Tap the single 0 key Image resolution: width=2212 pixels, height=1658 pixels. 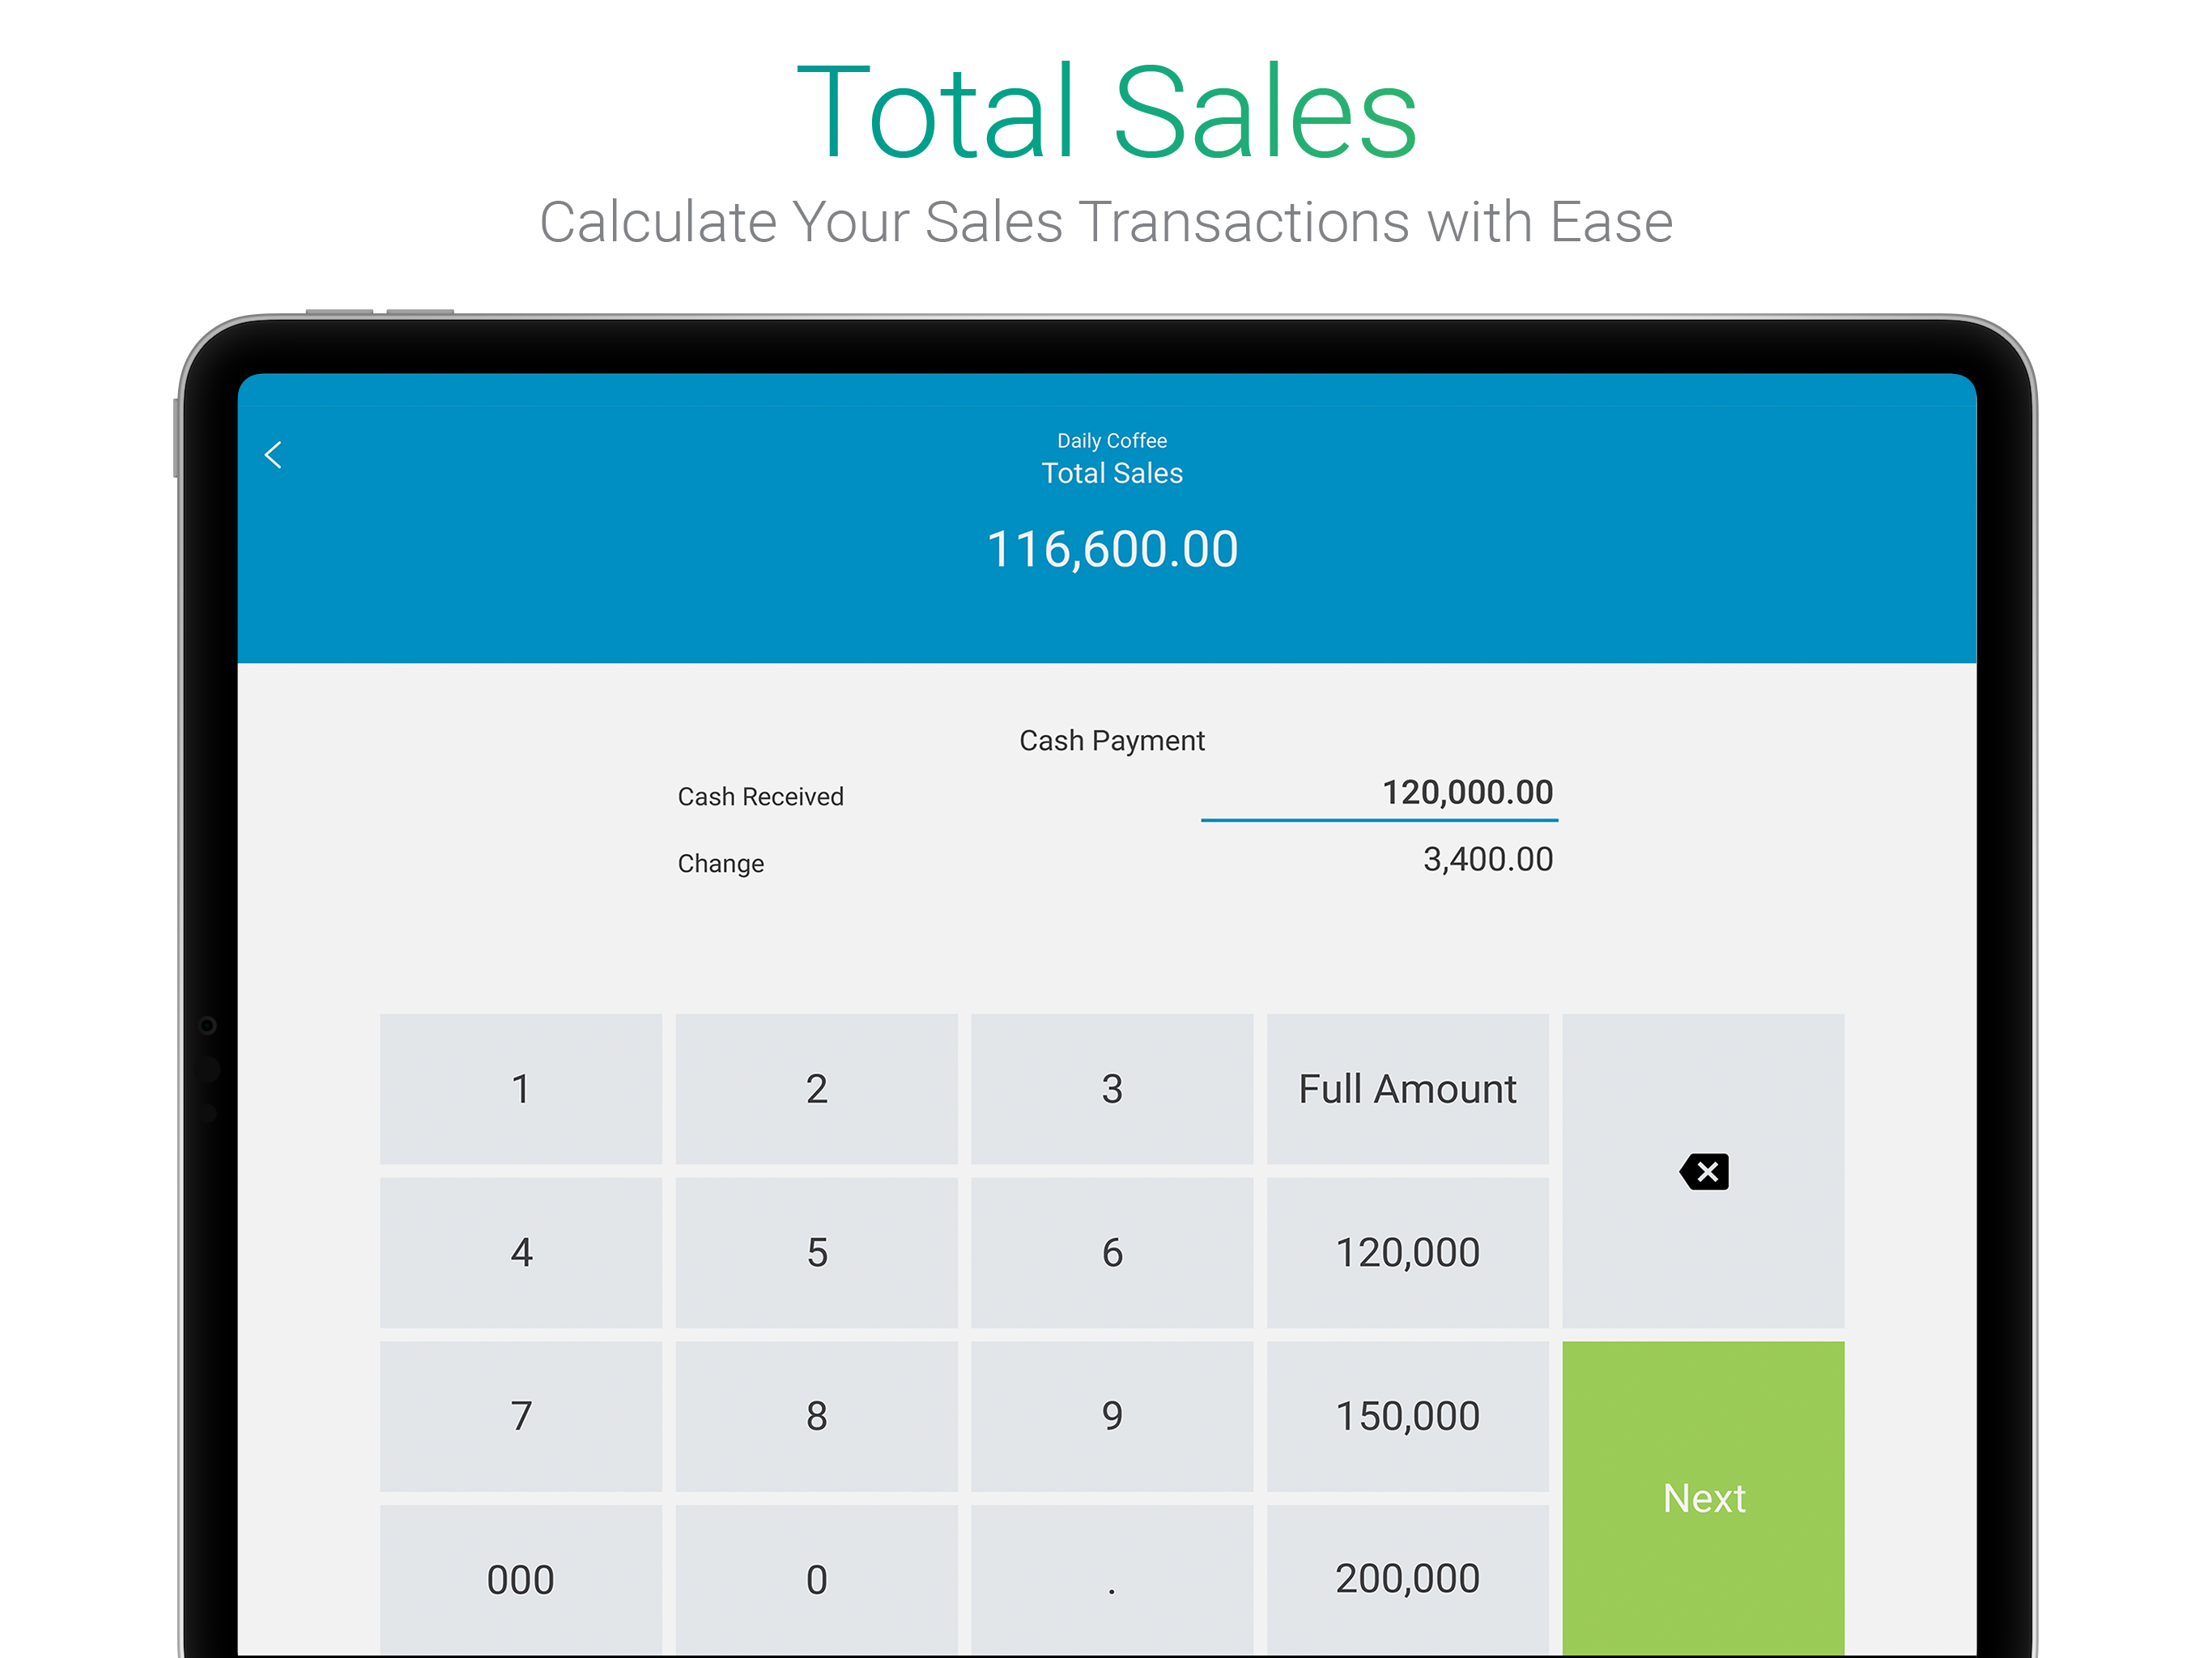pyautogui.click(x=816, y=1579)
